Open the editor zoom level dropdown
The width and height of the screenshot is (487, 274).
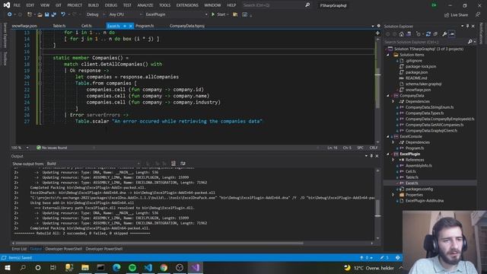point(27,148)
